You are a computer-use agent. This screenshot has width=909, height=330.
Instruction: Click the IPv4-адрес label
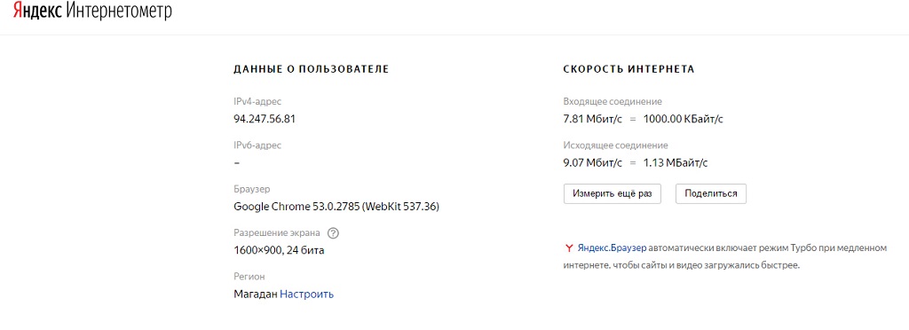tap(257, 102)
